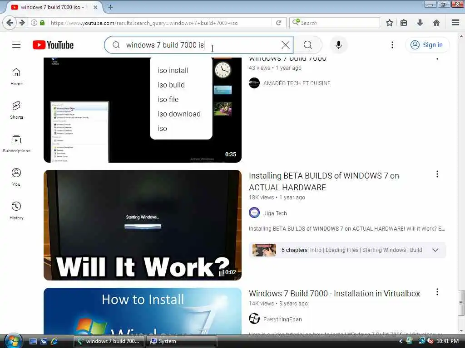
Task: Go forward with browser forward arrow
Action: click(22, 23)
